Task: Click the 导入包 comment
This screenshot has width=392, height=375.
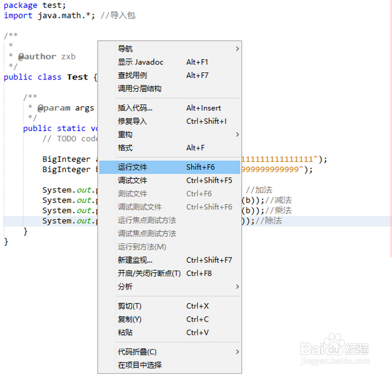Action: coord(118,16)
